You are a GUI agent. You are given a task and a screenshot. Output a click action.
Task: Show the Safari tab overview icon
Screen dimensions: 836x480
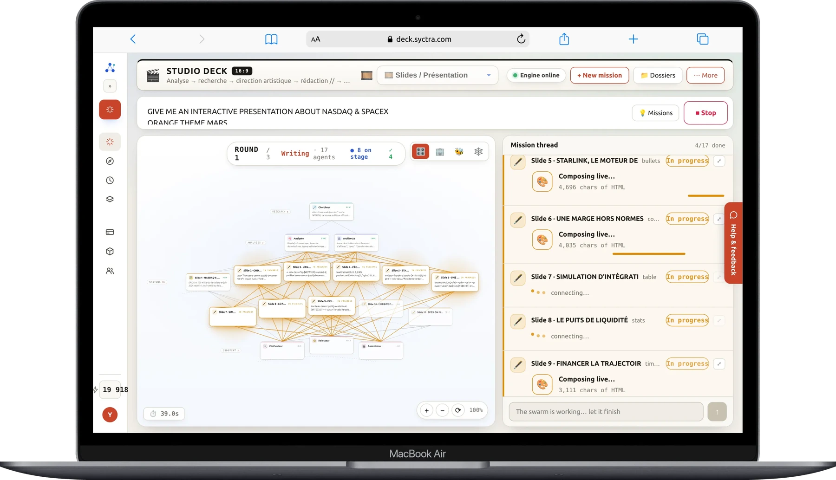point(703,39)
